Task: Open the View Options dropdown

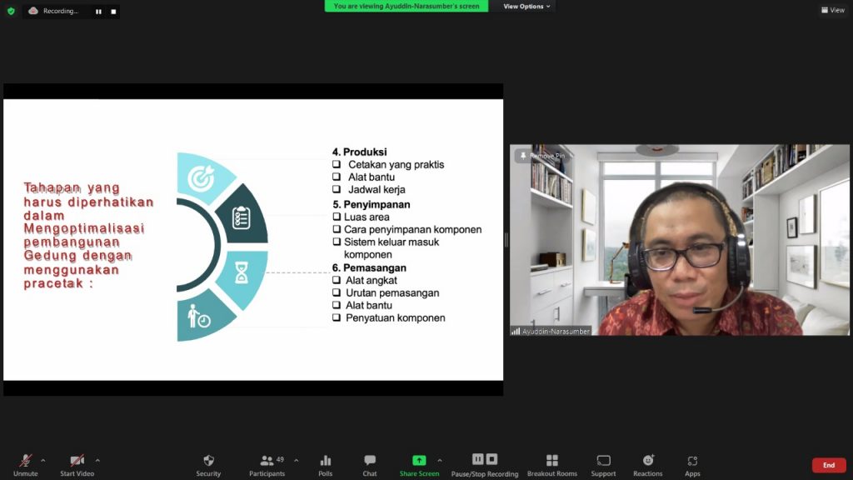Action: 526,7
